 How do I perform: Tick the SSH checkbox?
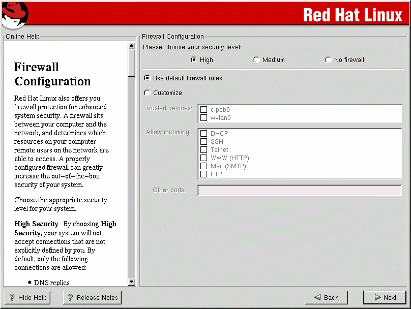(x=204, y=142)
